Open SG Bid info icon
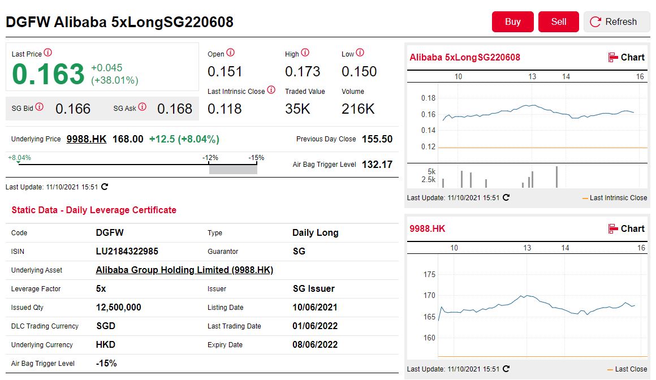 pos(40,107)
